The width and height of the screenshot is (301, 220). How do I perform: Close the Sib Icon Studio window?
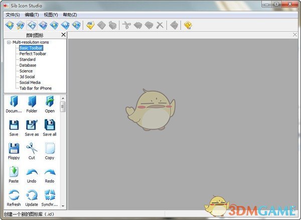tap(290, 4)
